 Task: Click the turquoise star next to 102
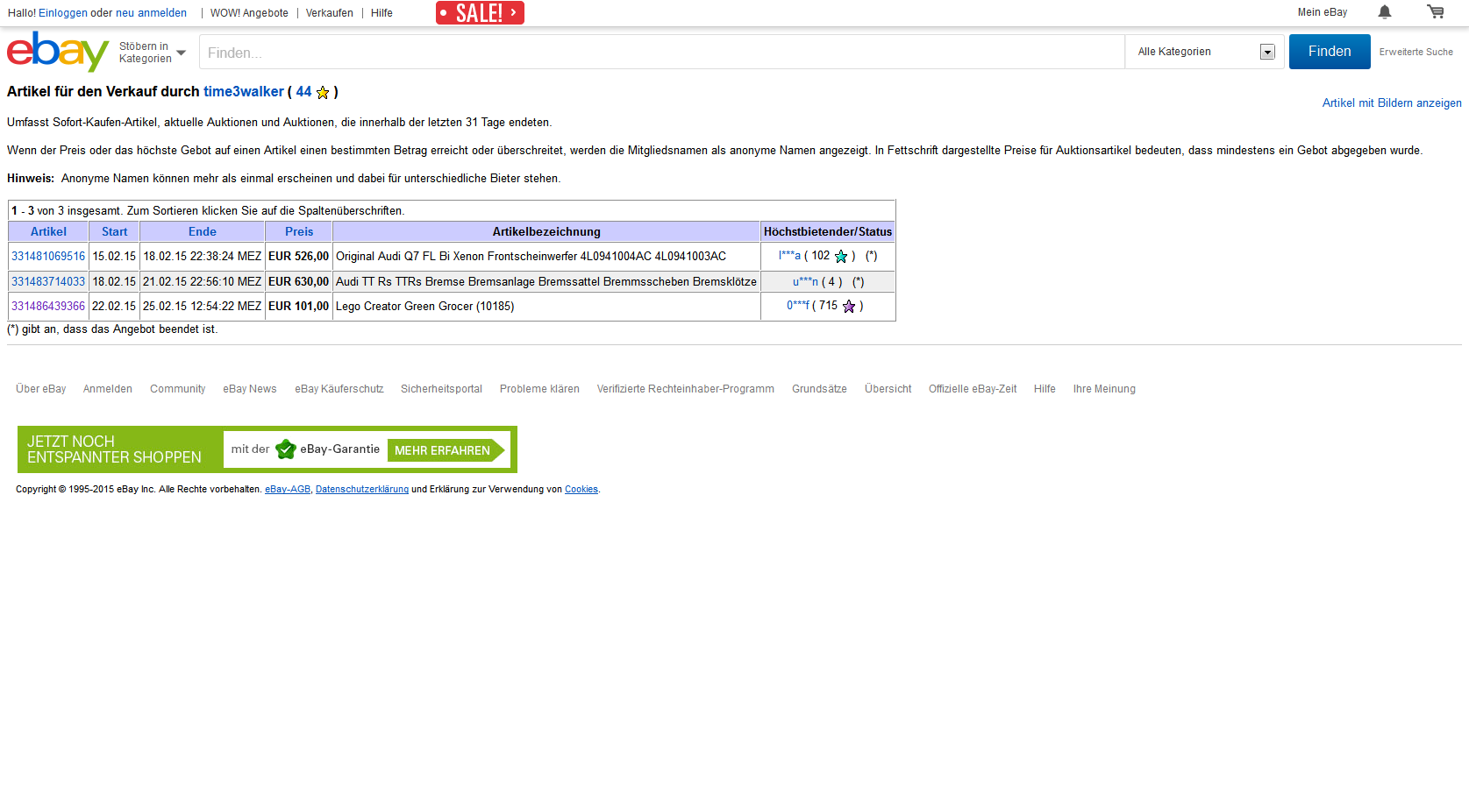[x=841, y=257]
